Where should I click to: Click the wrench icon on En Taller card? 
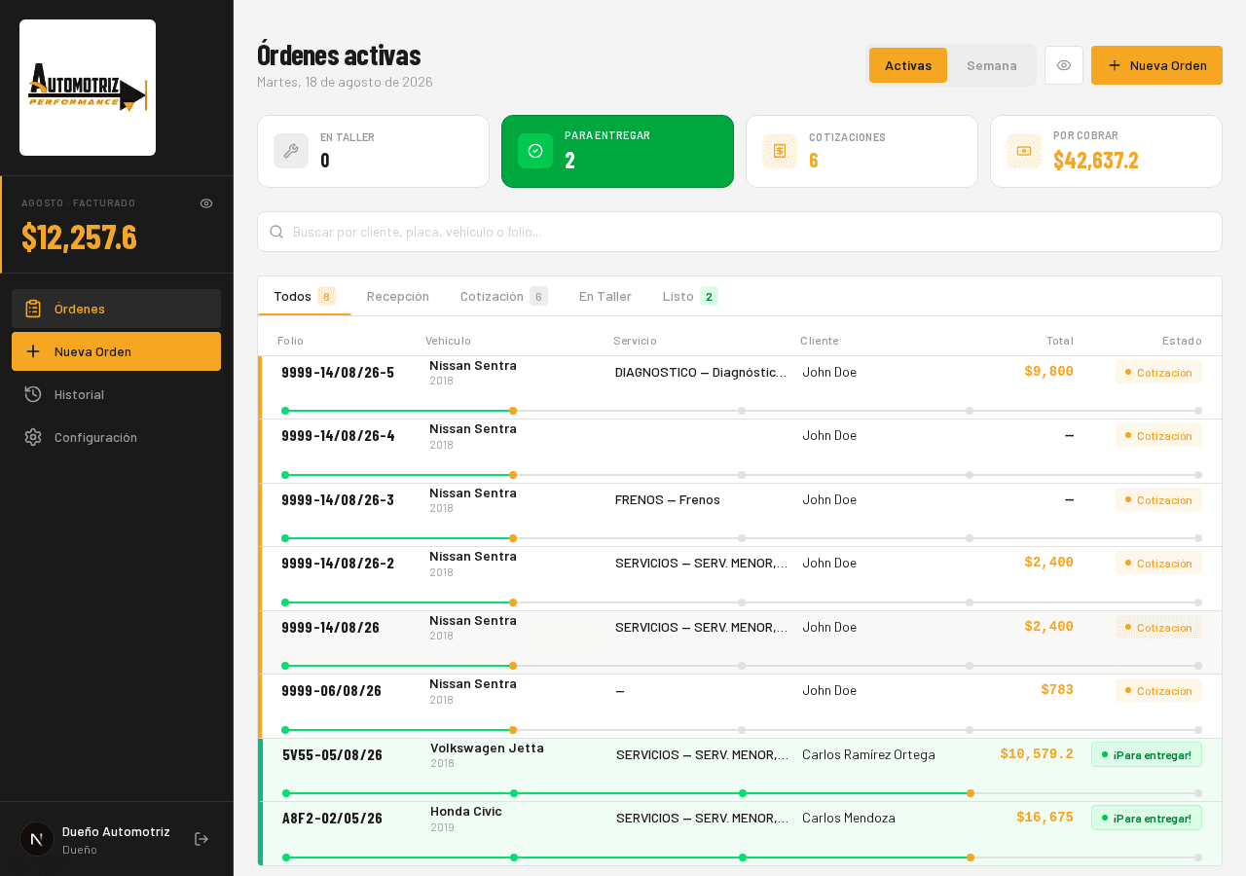(x=291, y=151)
